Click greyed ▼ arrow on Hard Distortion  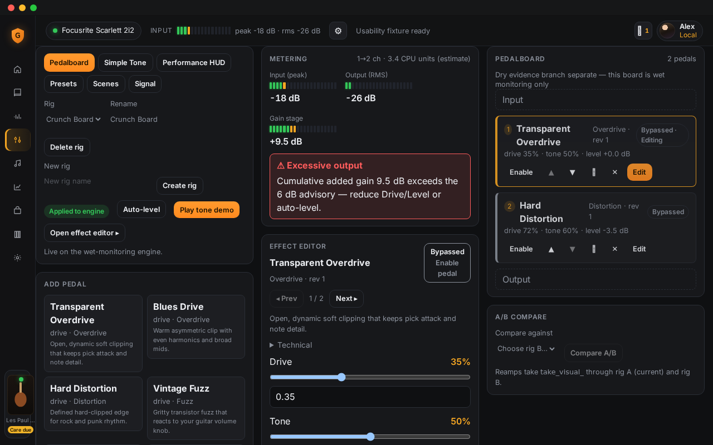tap(572, 249)
